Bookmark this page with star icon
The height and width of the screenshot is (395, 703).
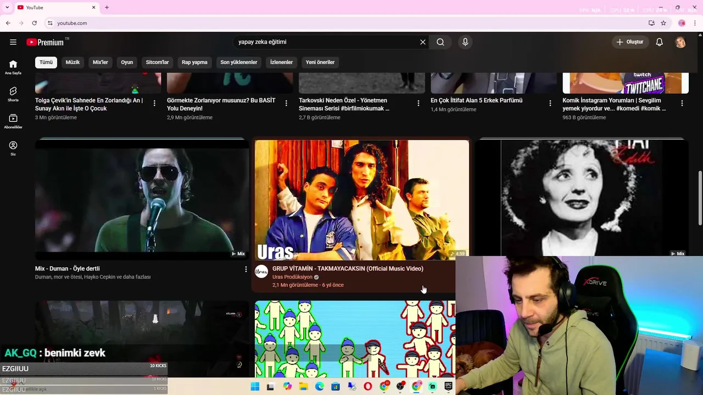(663, 23)
